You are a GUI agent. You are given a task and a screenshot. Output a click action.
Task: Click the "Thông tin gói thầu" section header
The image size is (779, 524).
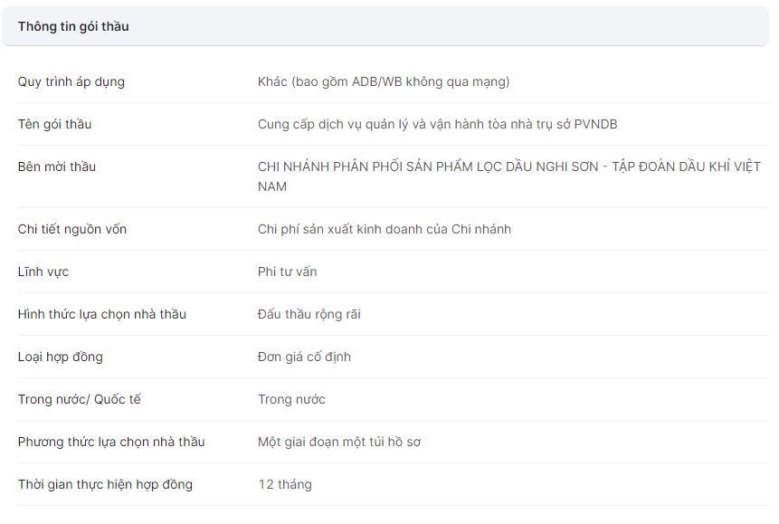point(73,26)
